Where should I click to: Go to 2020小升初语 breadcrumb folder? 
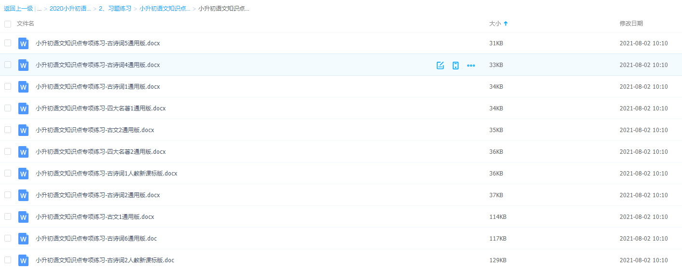[x=70, y=9]
